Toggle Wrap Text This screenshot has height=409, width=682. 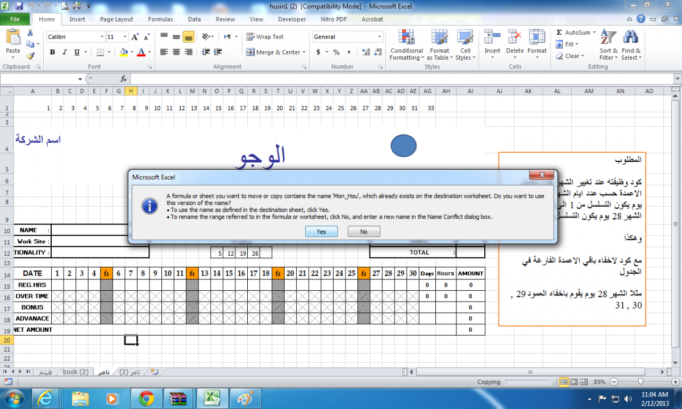click(265, 37)
